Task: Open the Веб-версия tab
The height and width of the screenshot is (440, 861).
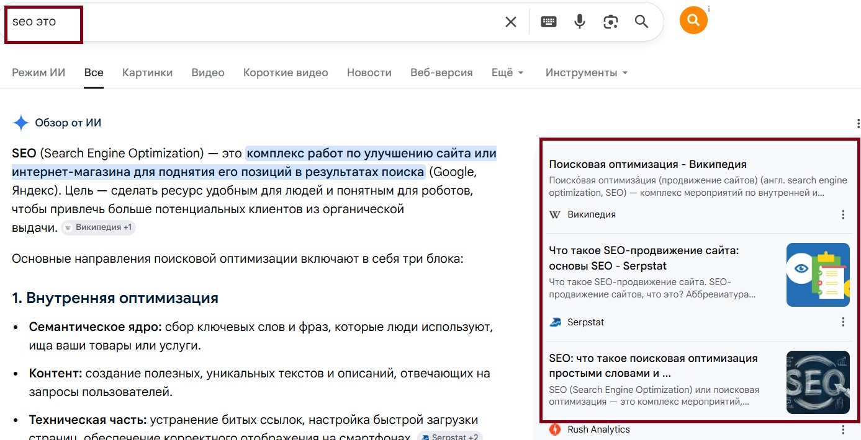Action: pyautogui.click(x=441, y=73)
